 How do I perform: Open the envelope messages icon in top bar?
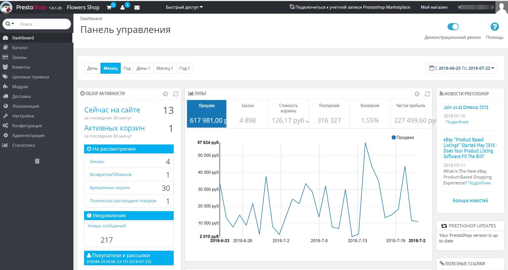click(x=137, y=8)
